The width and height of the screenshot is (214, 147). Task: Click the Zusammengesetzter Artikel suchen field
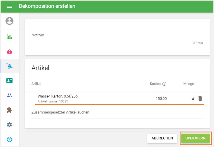[x=117, y=112]
